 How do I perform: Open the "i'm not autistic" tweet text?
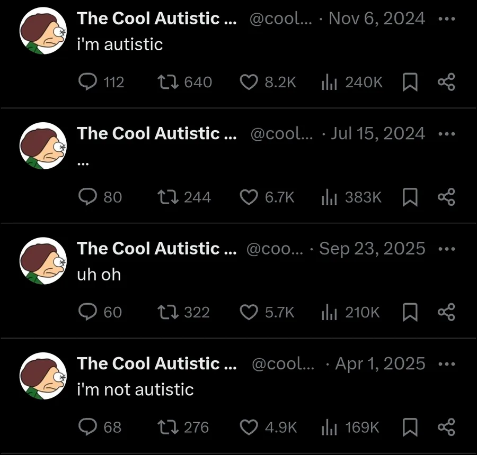point(135,390)
